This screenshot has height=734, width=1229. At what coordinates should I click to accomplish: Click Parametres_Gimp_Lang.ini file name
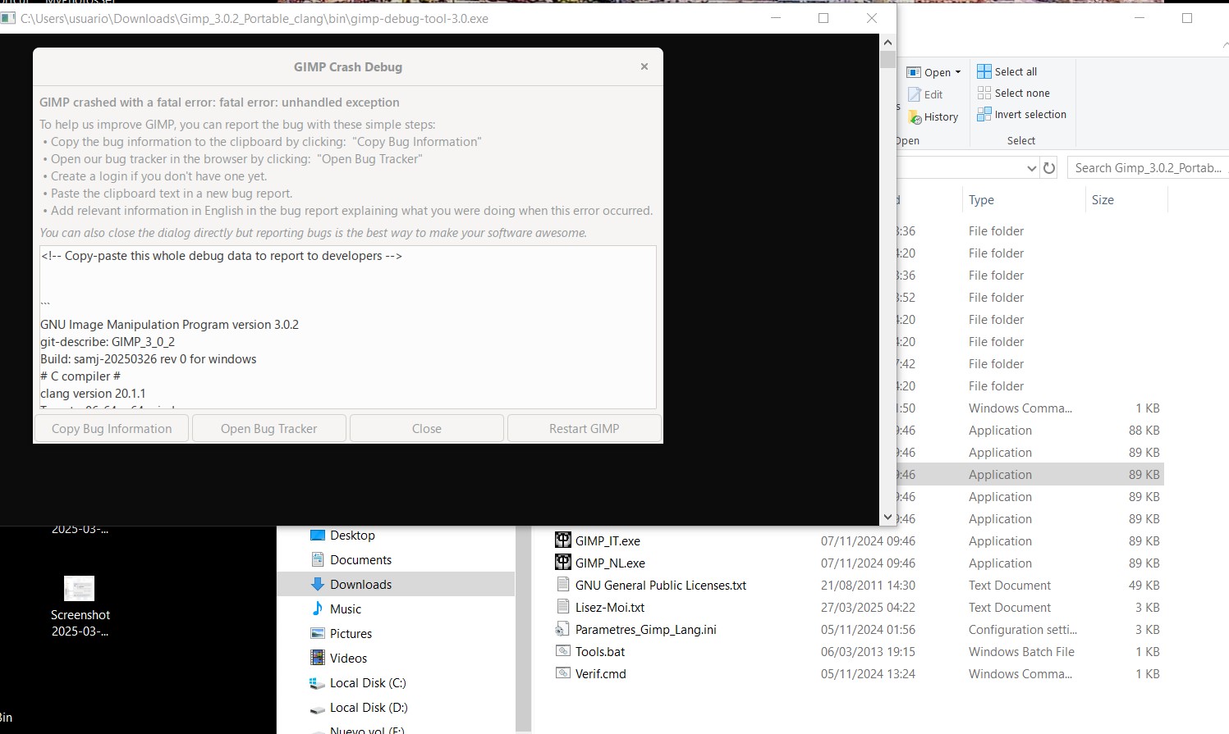click(646, 629)
